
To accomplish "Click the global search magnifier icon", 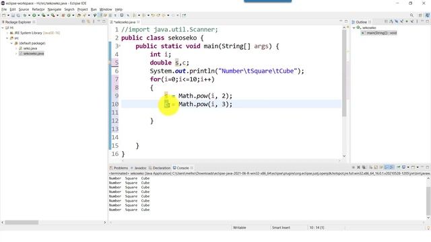I will [411, 15].
